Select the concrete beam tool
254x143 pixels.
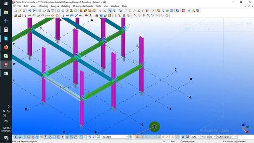coord(30,15)
